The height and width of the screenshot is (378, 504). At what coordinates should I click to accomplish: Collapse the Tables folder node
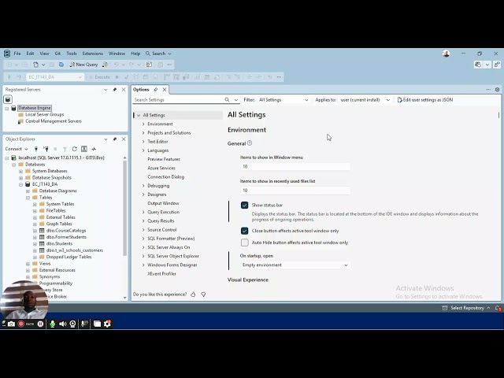point(28,198)
